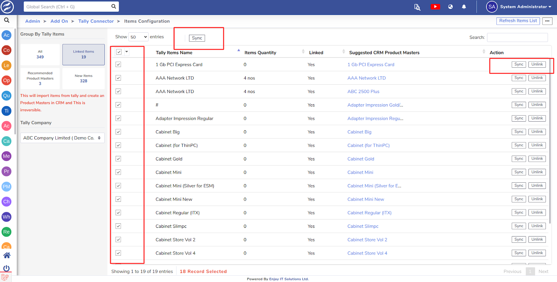The image size is (557, 282).
Task: Open the Pr module in sidebar
Action: click(7, 171)
